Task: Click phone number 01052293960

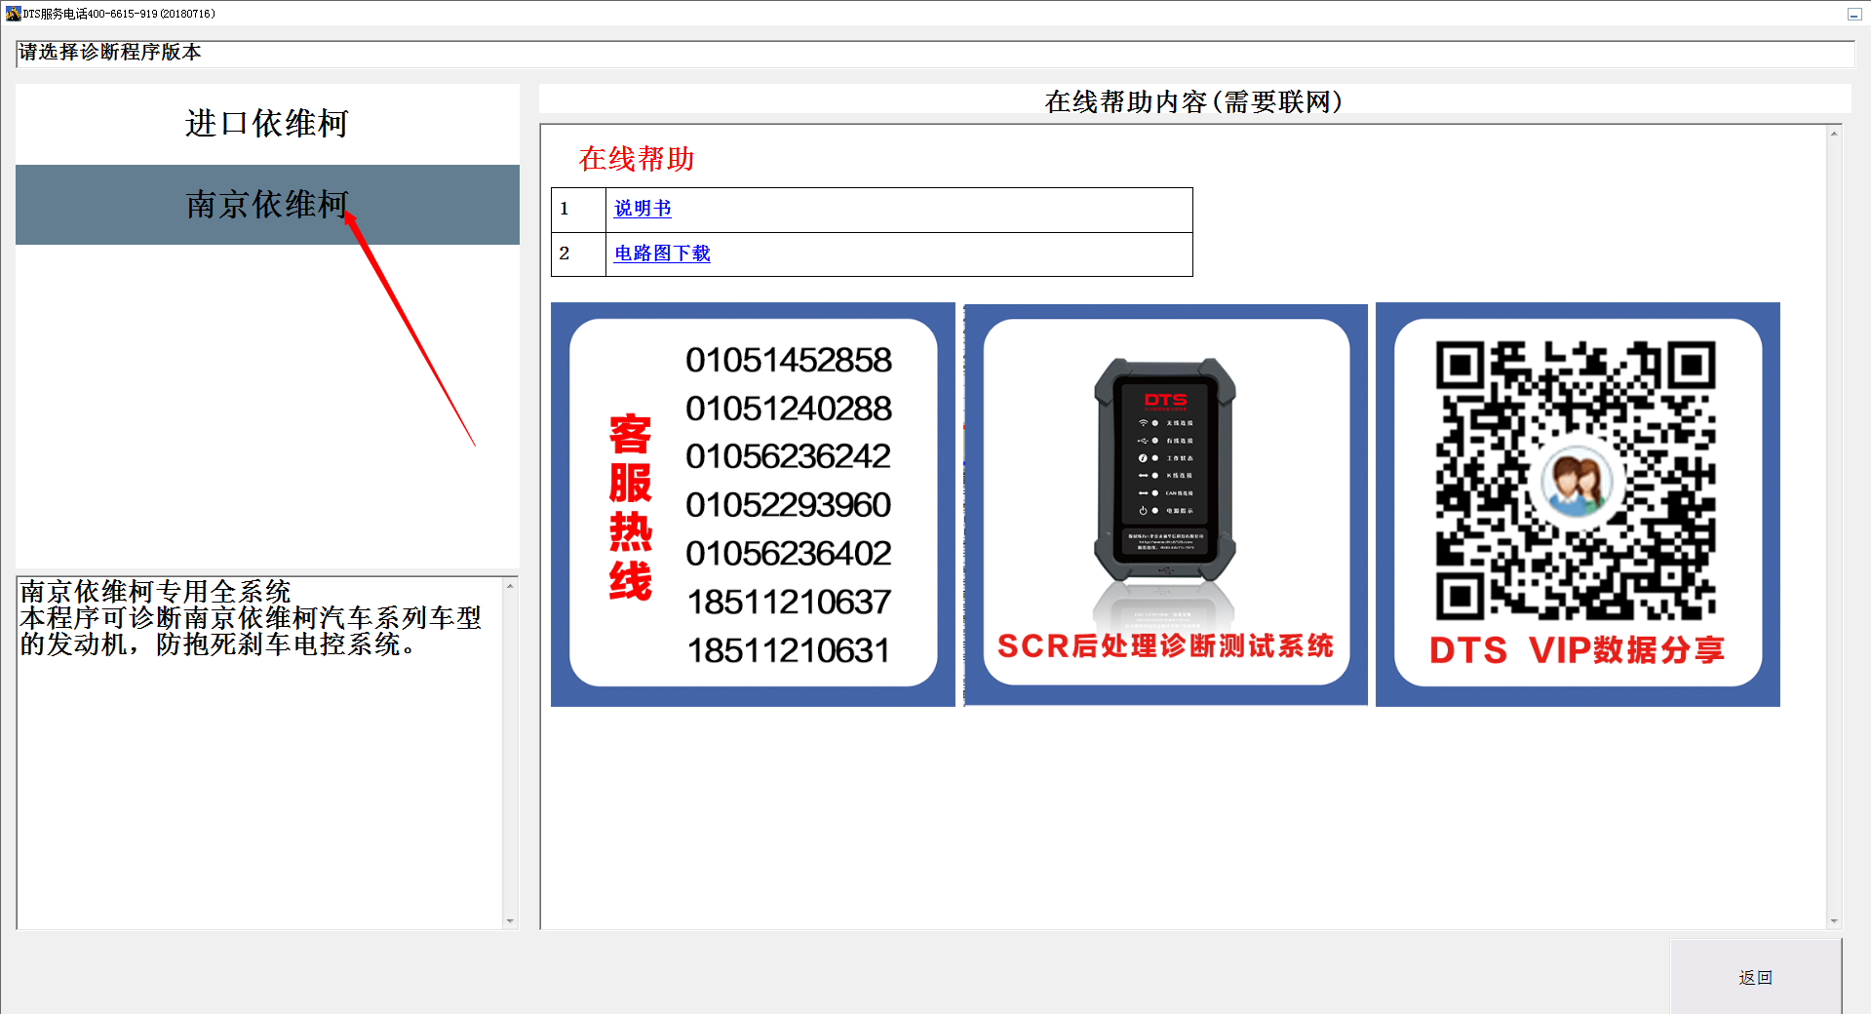Action: pyautogui.click(x=788, y=505)
